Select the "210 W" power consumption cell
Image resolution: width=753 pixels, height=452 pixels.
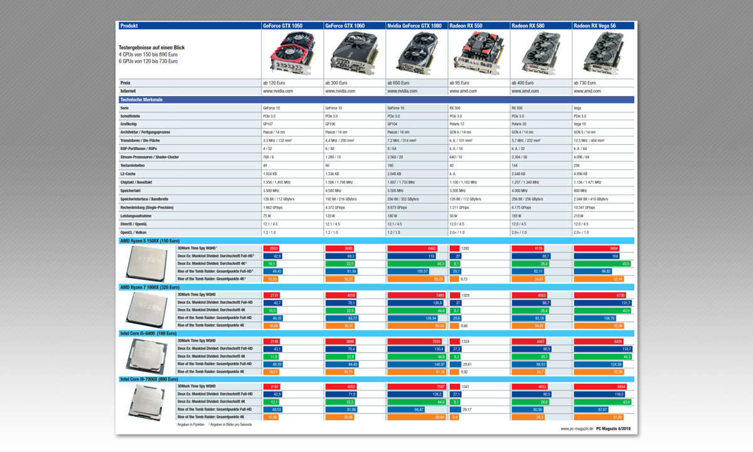tap(603, 215)
